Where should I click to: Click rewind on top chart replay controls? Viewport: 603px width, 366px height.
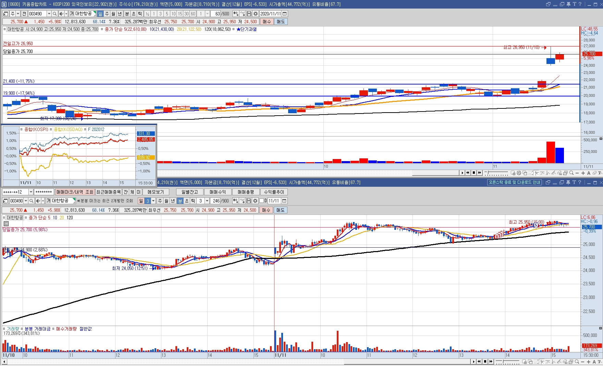(468, 173)
